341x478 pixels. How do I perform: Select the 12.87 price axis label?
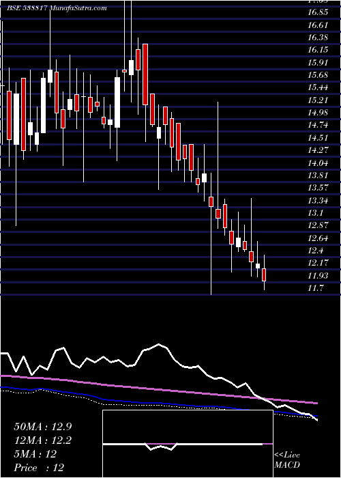click(x=318, y=225)
